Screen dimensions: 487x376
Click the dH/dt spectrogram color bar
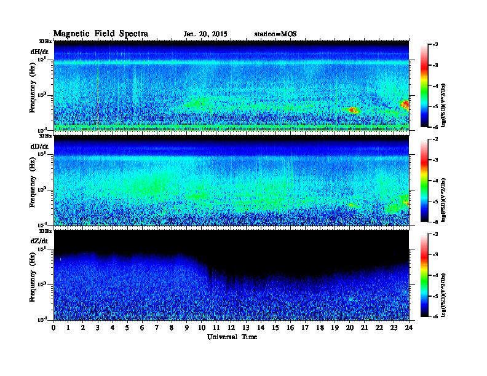point(424,86)
